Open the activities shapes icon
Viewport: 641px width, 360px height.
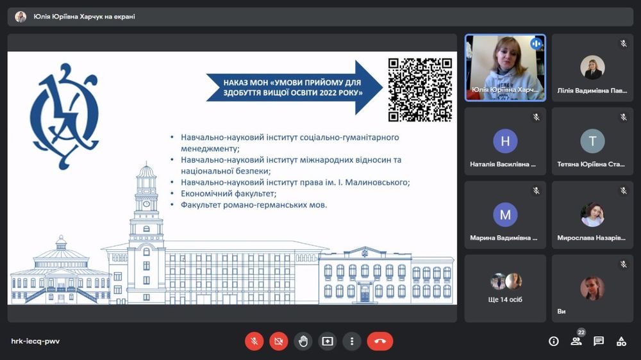(621, 341)
